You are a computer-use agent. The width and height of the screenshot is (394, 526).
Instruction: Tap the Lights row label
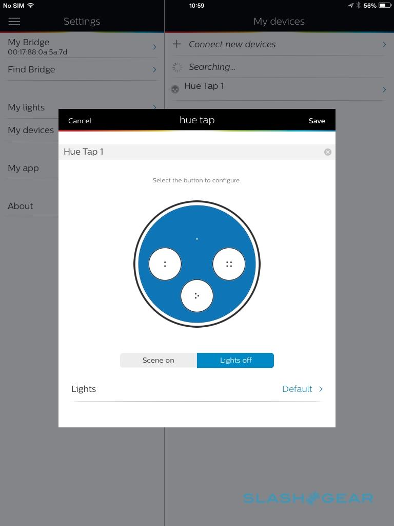(84, 389)
